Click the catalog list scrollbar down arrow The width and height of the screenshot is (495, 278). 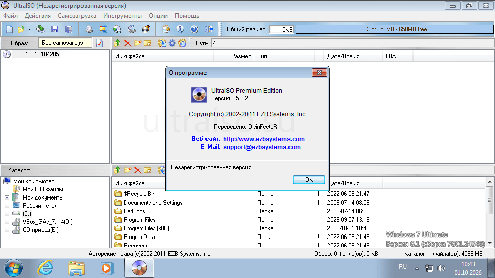point(490,243)
